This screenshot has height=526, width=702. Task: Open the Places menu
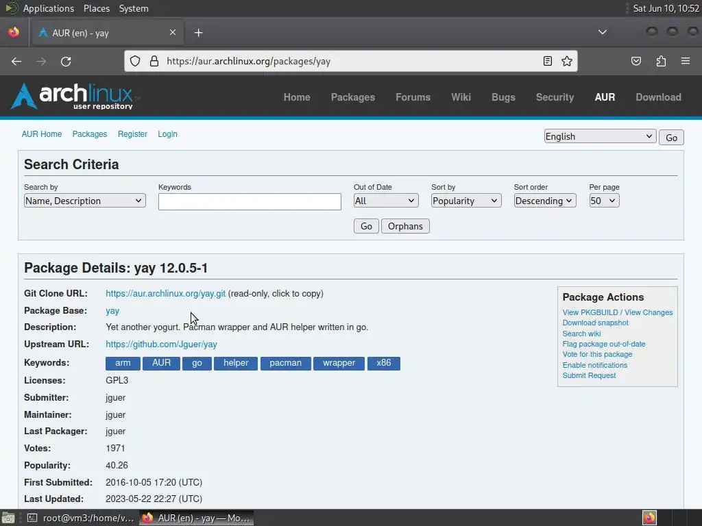pos(96,8)
